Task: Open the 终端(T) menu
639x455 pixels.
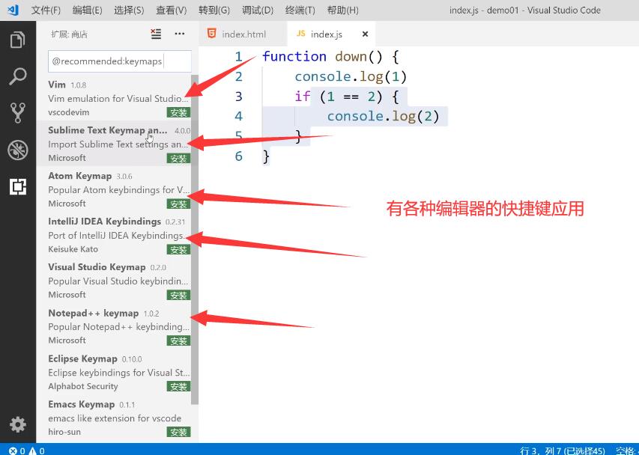Action: (300, 10)
